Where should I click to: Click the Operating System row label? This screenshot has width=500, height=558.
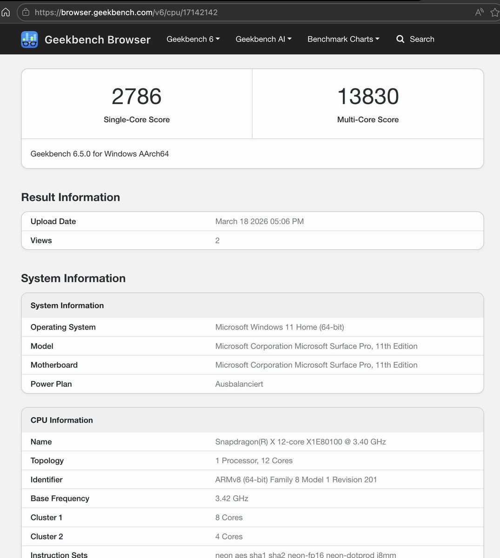pyautogui.click(x=63, y=327)
